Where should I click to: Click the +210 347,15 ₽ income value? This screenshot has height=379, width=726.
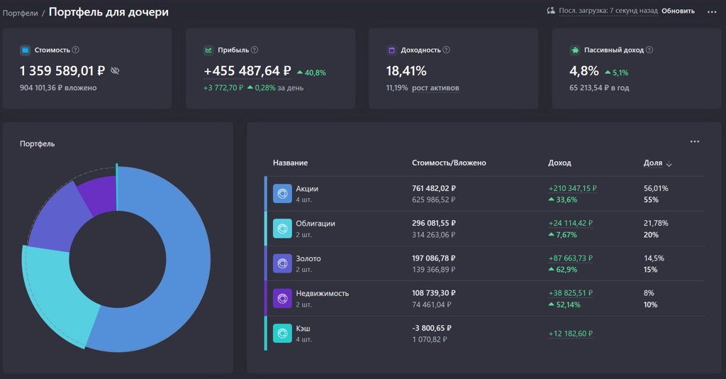point(572,188)
